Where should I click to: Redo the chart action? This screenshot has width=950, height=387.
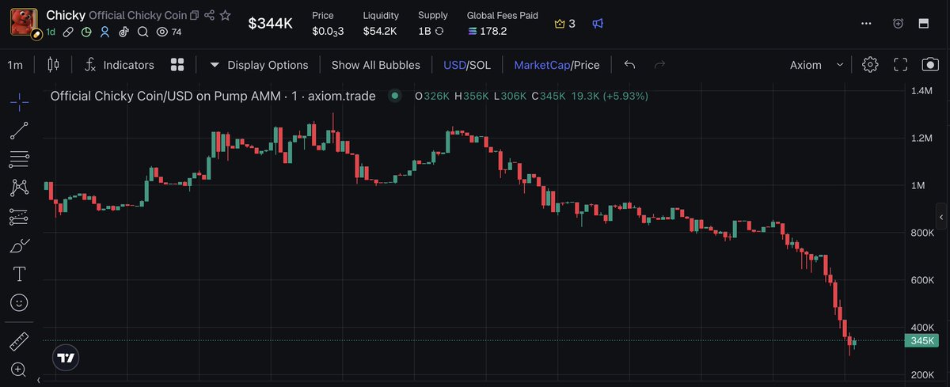point(660,65)
